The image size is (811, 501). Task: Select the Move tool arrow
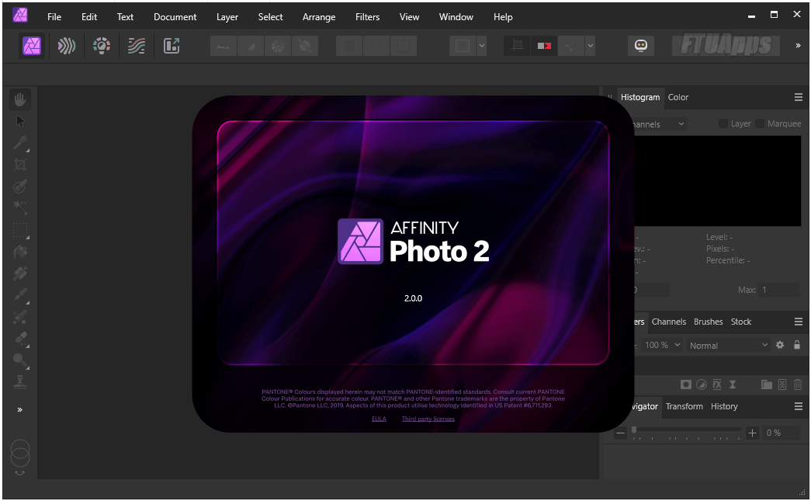click(x=20, y=121)
